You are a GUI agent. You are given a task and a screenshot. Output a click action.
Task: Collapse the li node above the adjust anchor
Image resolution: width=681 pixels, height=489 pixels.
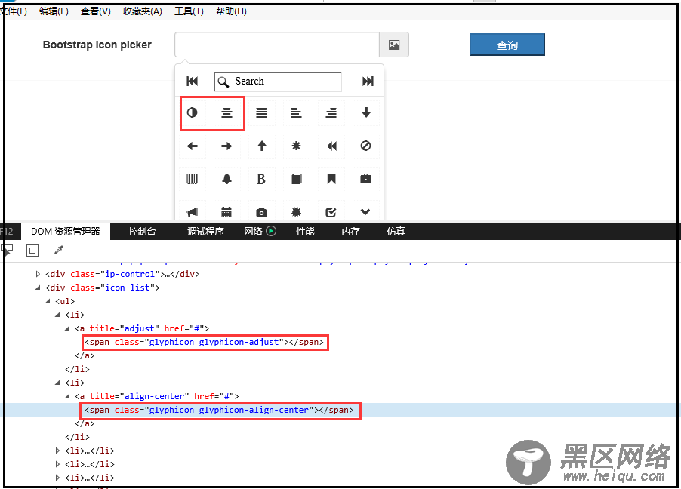coord(57,315)
